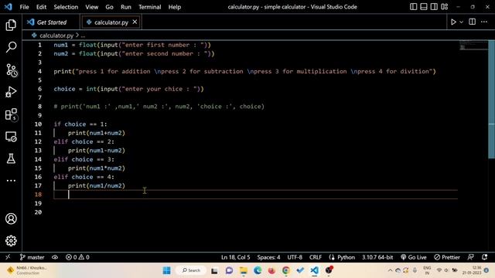The height and width of the screenshot is (278, 495).
Task: Open the Remote Explorer view
Action: pyautogui.click(x=11, y=137)
